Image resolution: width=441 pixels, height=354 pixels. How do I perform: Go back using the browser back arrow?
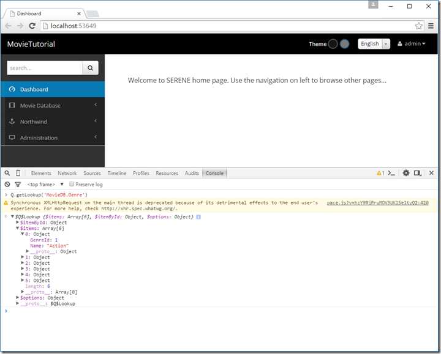[8, 26]
